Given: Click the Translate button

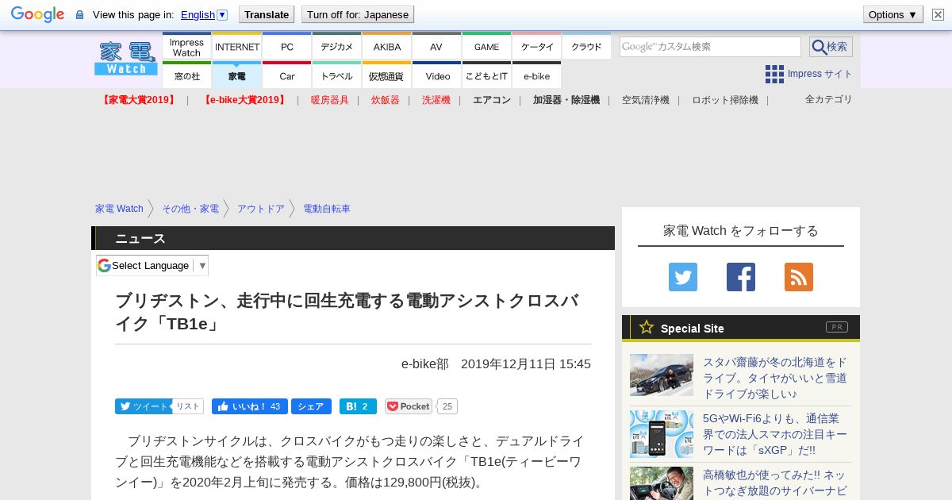Looking at the screenshot, I should [x=267, y=14].
